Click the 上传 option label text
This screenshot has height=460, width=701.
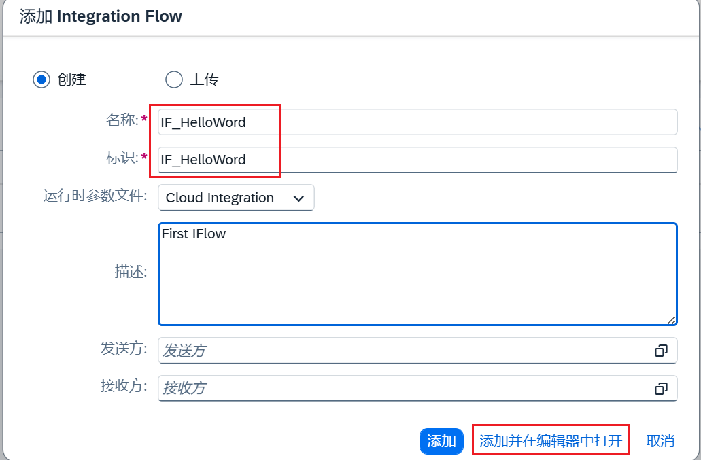(x=204, y=79)
